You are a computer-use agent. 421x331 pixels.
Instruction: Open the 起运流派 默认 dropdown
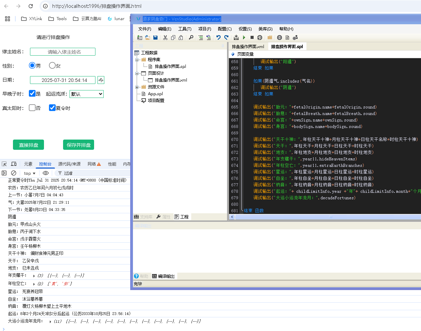[87, 94]
